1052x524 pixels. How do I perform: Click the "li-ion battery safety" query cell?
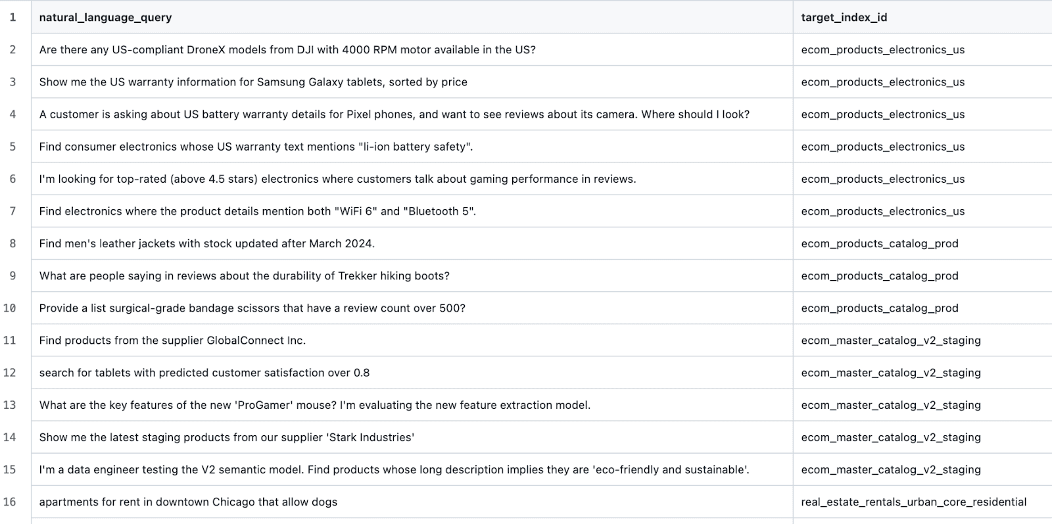pyautogui.click(x=256, y=147)
